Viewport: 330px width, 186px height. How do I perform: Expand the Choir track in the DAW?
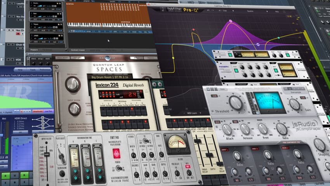(1, 44)
